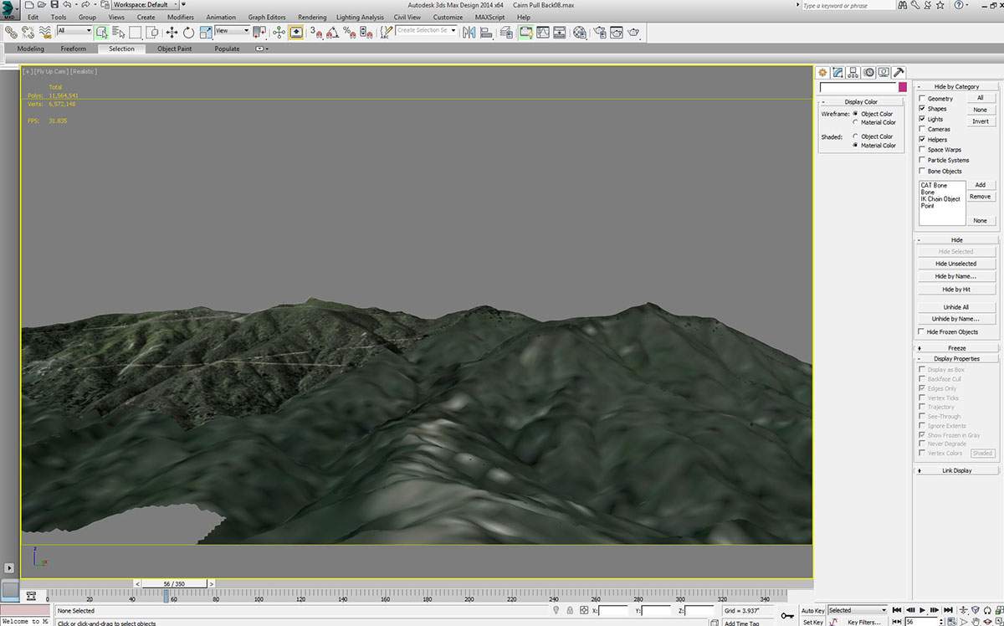Open the selection filter All dropdown

(x=74, y=31)
